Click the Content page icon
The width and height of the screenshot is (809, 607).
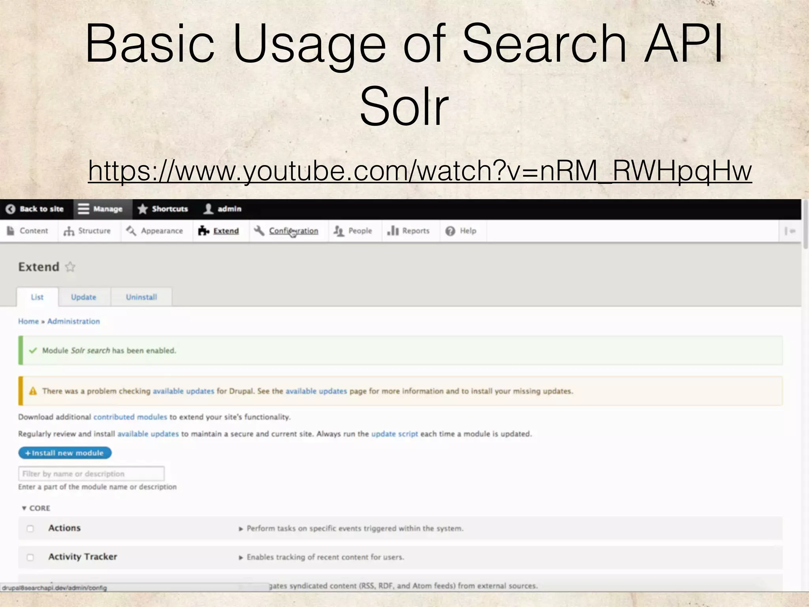click(x=11, y=231)
